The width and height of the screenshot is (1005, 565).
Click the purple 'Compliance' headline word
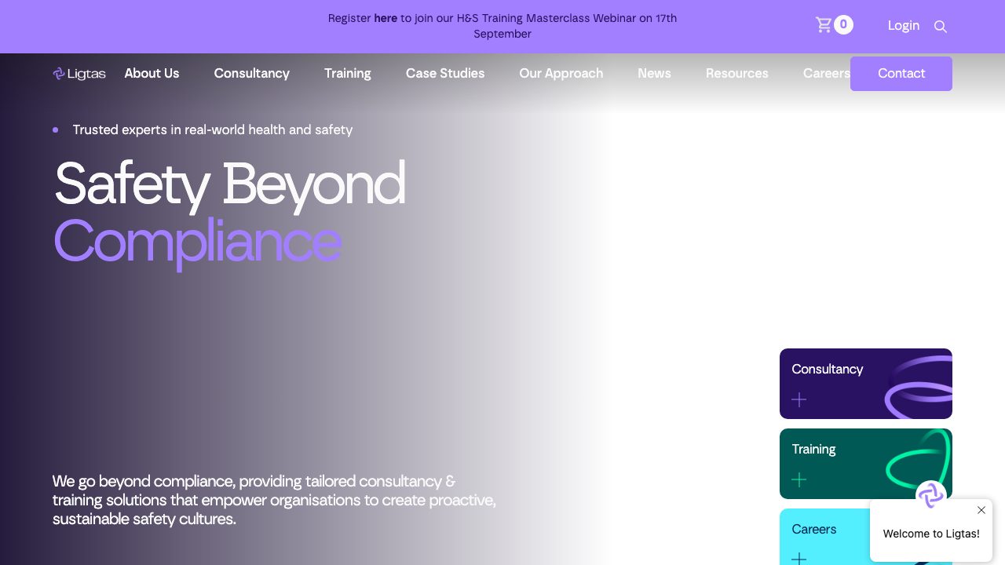tap(198, 242)
